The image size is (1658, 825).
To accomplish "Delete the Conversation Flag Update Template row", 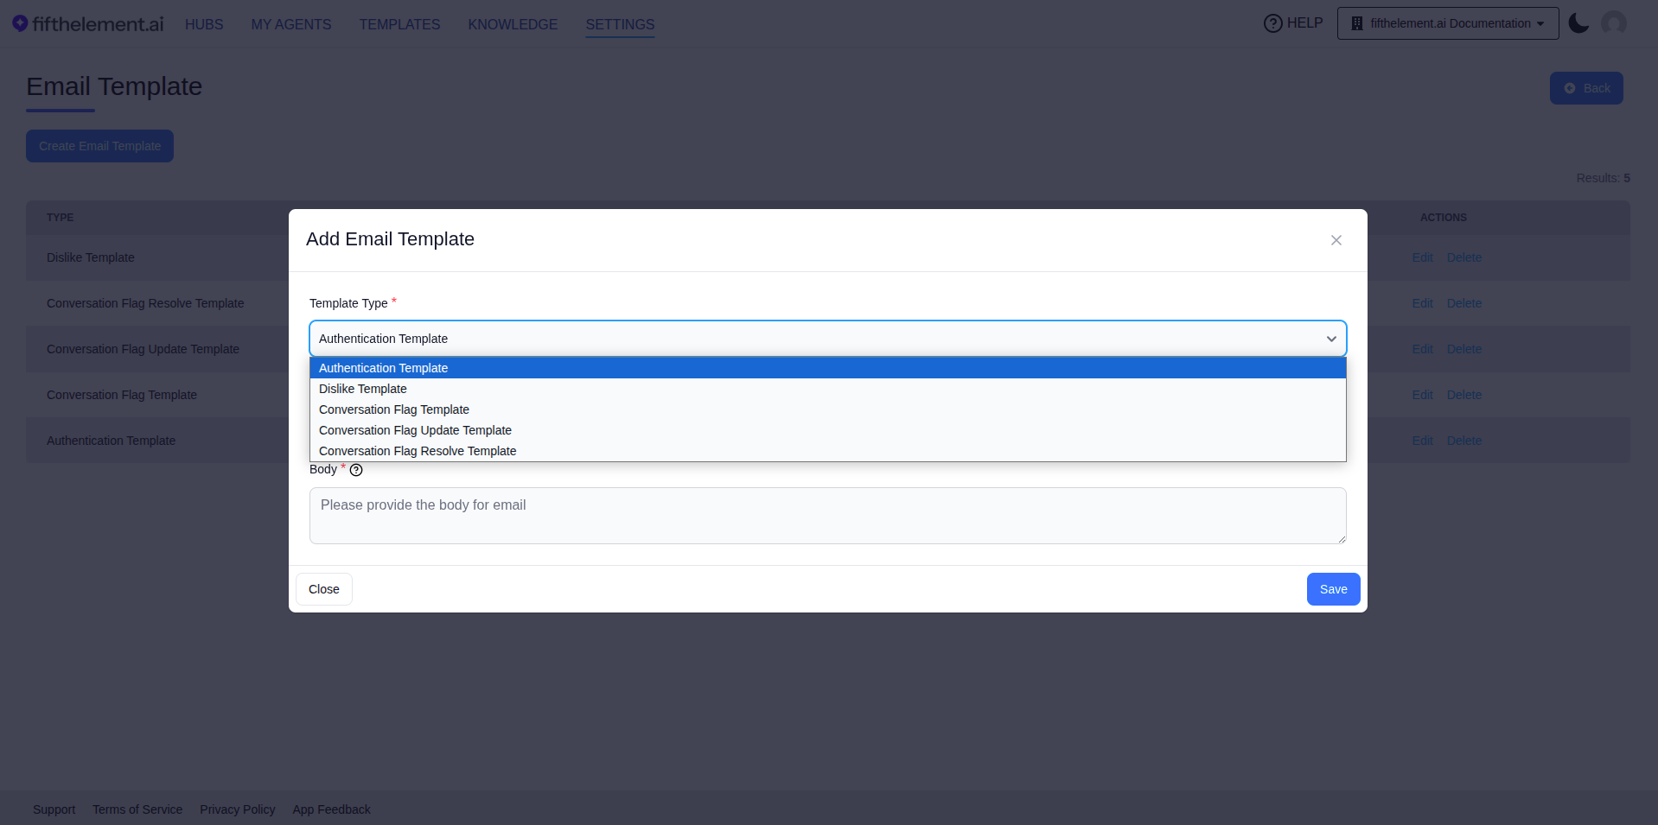I will [x=1464, y=349].
